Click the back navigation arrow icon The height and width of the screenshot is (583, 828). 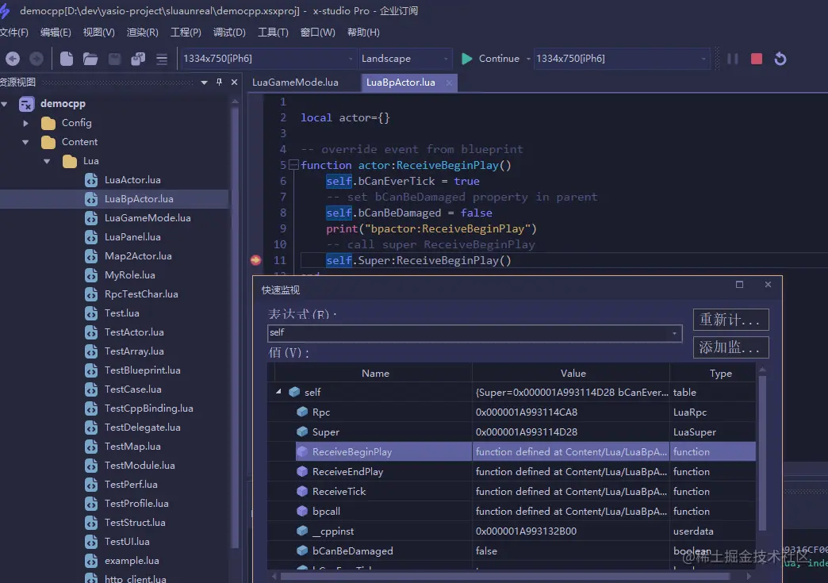13,59
